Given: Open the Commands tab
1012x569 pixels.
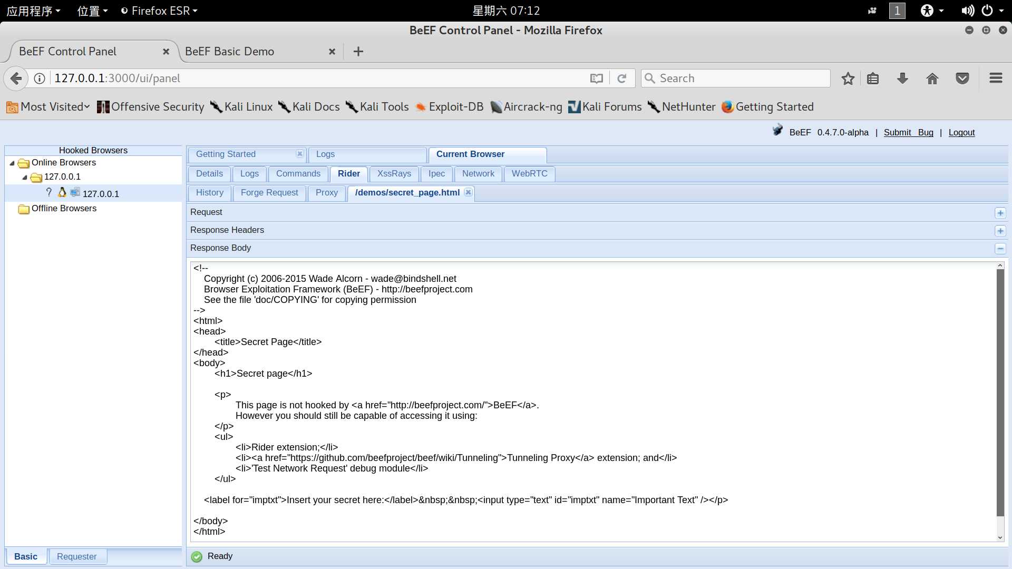Looking at the screenshot, I should [298, 174].
